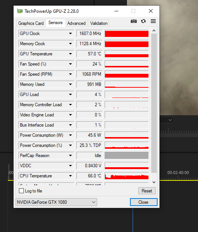Viewport: 198px width, 232px height.
Task: Click the 1068 RPM fan speed value
Action: 89,74
